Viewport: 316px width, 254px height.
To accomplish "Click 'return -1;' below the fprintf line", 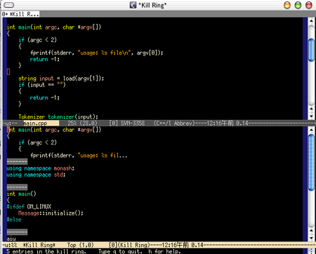I will 45,59.
